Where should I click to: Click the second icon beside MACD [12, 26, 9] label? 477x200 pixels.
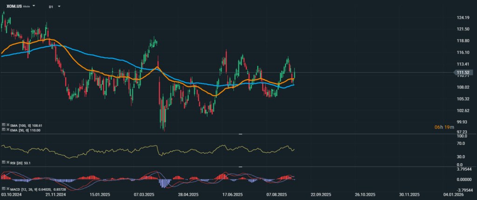tap(7, 188)
